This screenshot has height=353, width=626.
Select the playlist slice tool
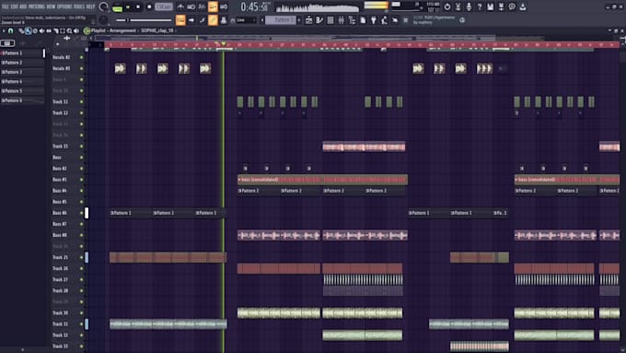tap(55, 30)
